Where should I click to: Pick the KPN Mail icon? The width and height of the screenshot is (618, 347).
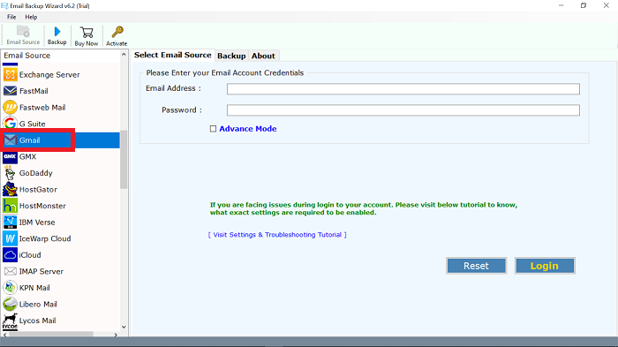11,288
